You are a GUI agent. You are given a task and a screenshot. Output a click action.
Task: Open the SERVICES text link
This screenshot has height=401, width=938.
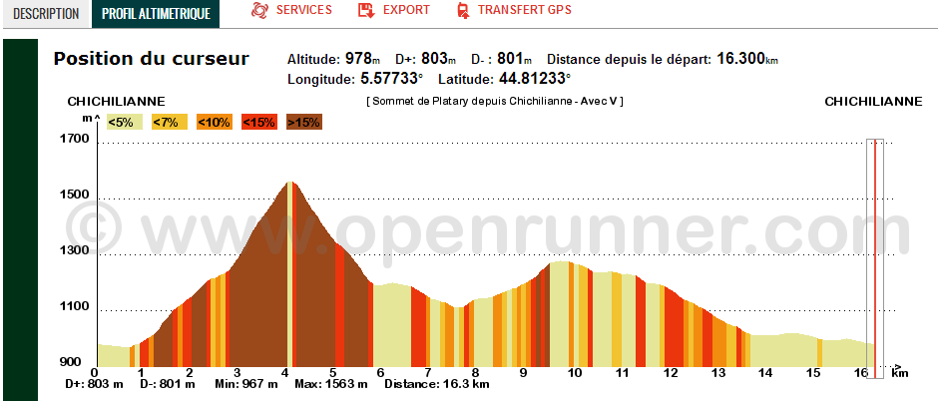(304, 10)
